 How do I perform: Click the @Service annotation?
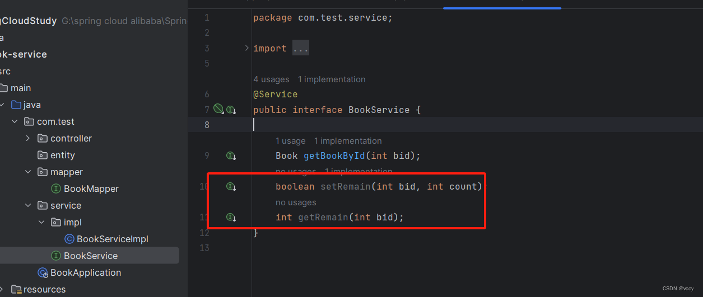[x=276, y=95]
